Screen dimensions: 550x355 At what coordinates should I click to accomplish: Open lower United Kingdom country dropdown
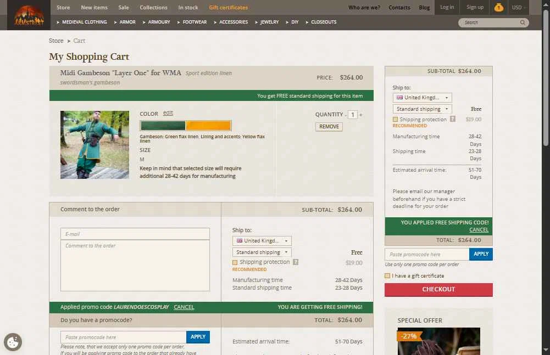coord(262,241)
